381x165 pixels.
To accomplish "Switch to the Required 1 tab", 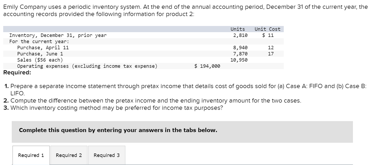I will click(x=31, y=155).
